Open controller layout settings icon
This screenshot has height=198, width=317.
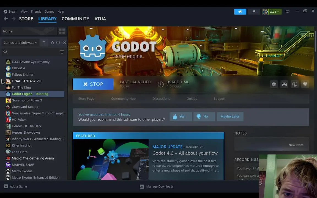click(284, 84)
